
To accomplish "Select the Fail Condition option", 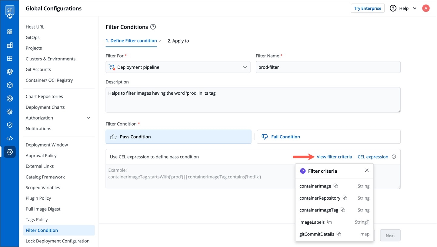I will pyautogui.click(x=329, y=137).
